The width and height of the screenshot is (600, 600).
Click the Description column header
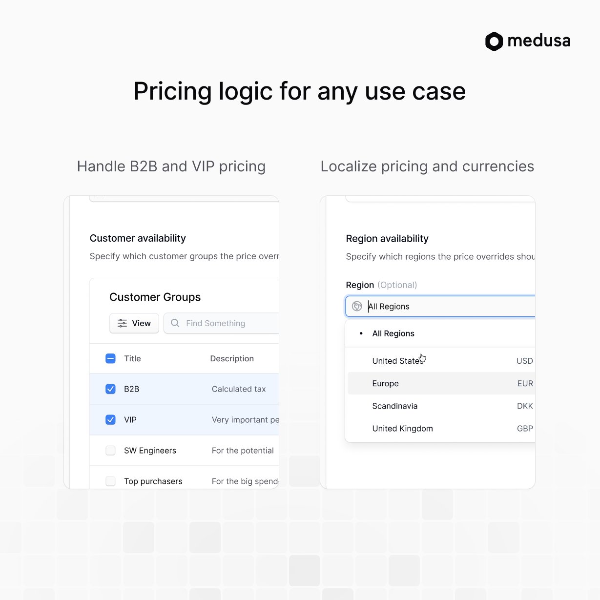(232, 358)
